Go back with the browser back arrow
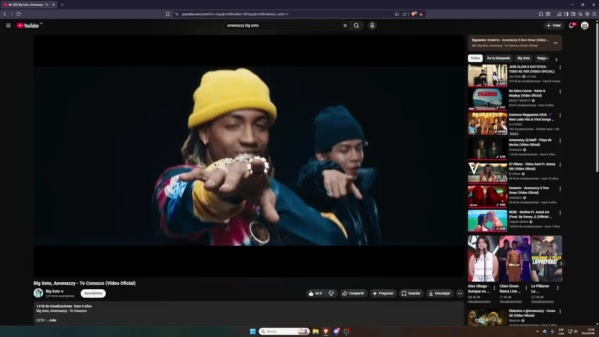599x337 pixels. tap(5, 14)
